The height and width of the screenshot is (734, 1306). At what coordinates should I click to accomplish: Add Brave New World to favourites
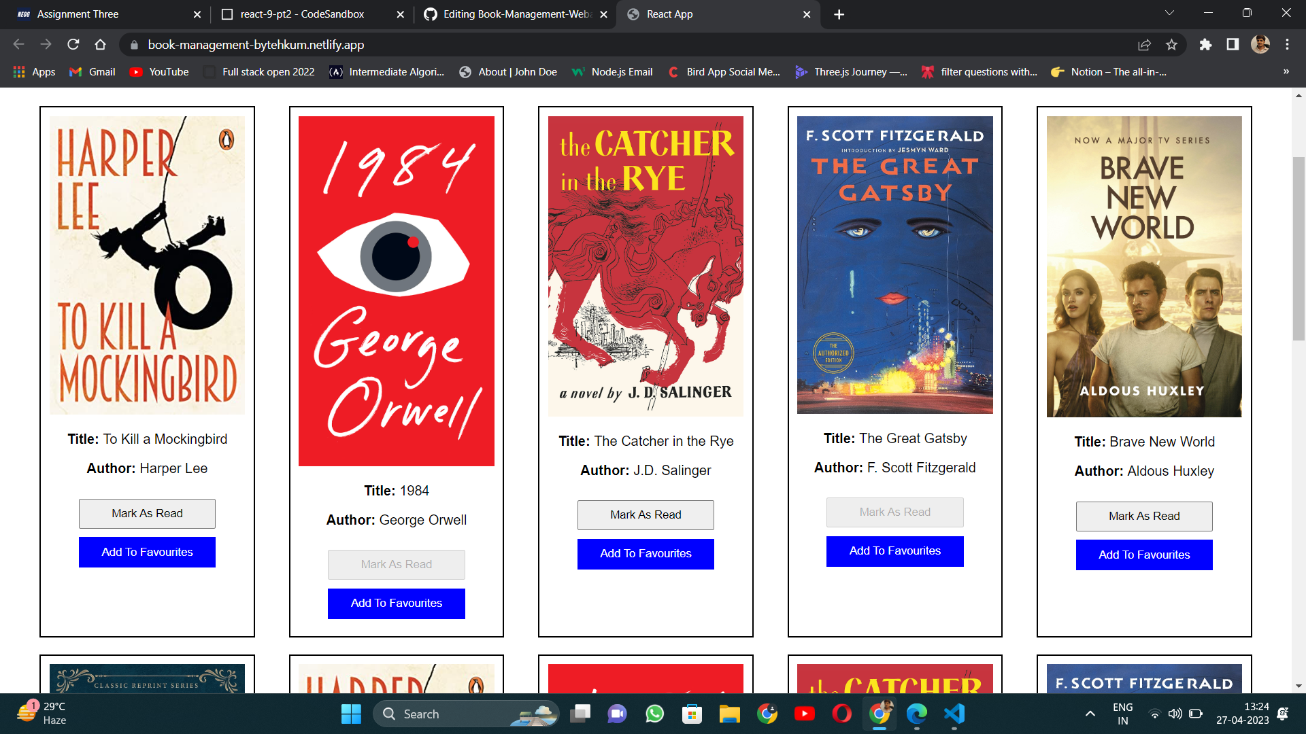[1144, 555]
